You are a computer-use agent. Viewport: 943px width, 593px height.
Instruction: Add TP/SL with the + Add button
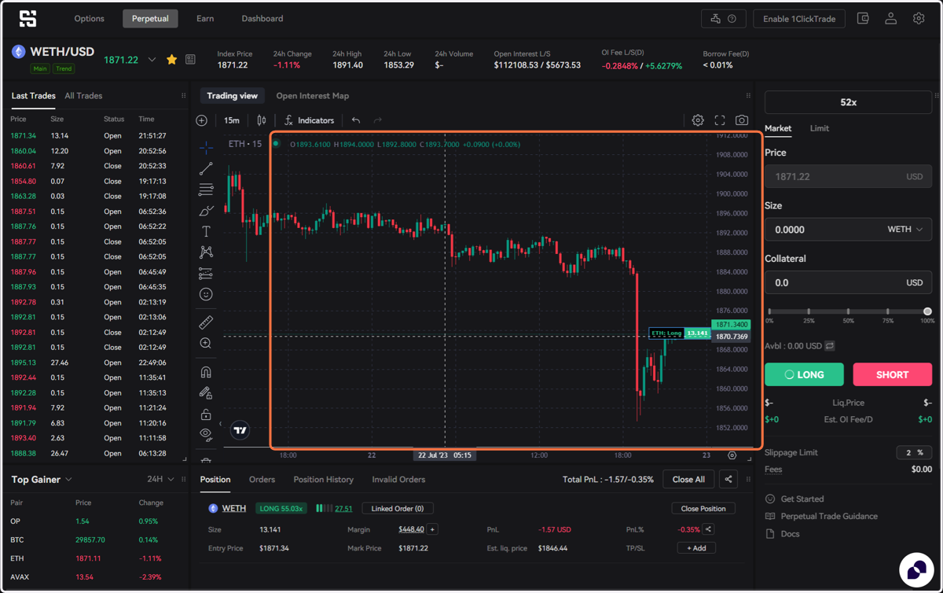(x=696, y=548)
